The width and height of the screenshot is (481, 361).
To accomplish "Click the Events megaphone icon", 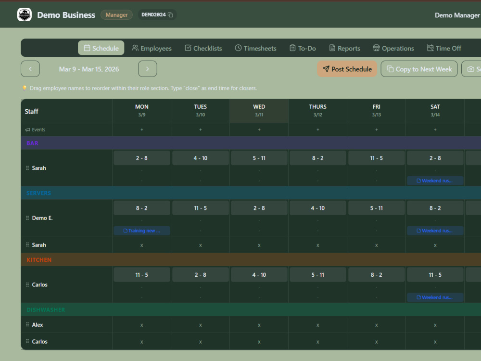I will [x=27, y=130].
